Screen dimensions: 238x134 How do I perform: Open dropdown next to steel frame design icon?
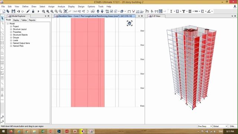click(x=174, y=11)
